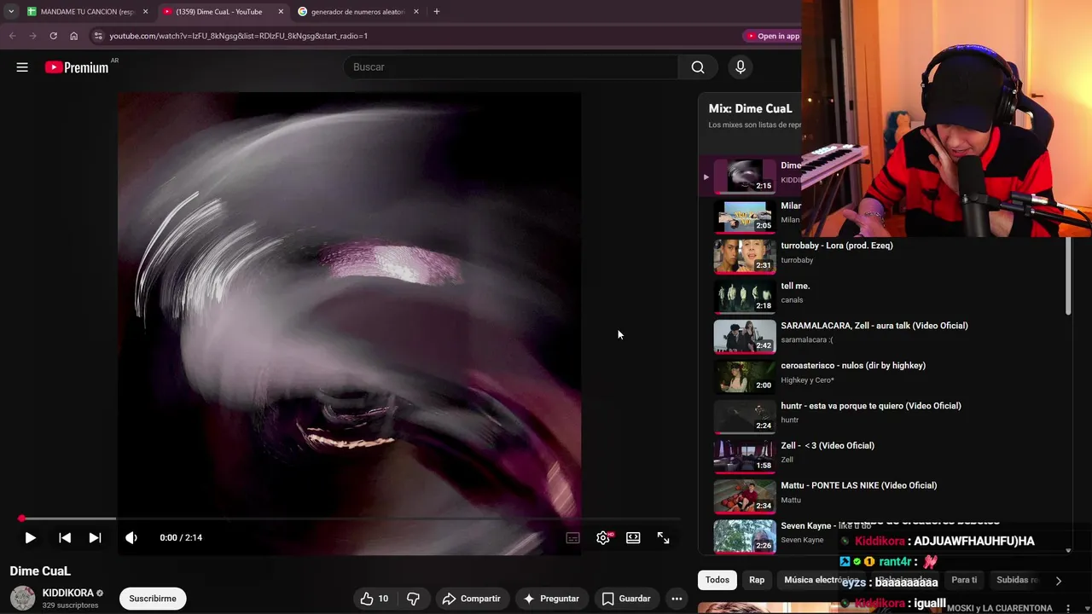Screen dimensions: 1092x614
Task: View site information icon in address bar
Action: [x=98, y=36]
